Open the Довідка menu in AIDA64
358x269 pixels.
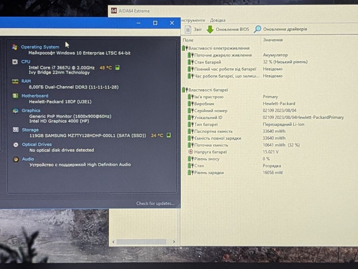click(218, 20)
